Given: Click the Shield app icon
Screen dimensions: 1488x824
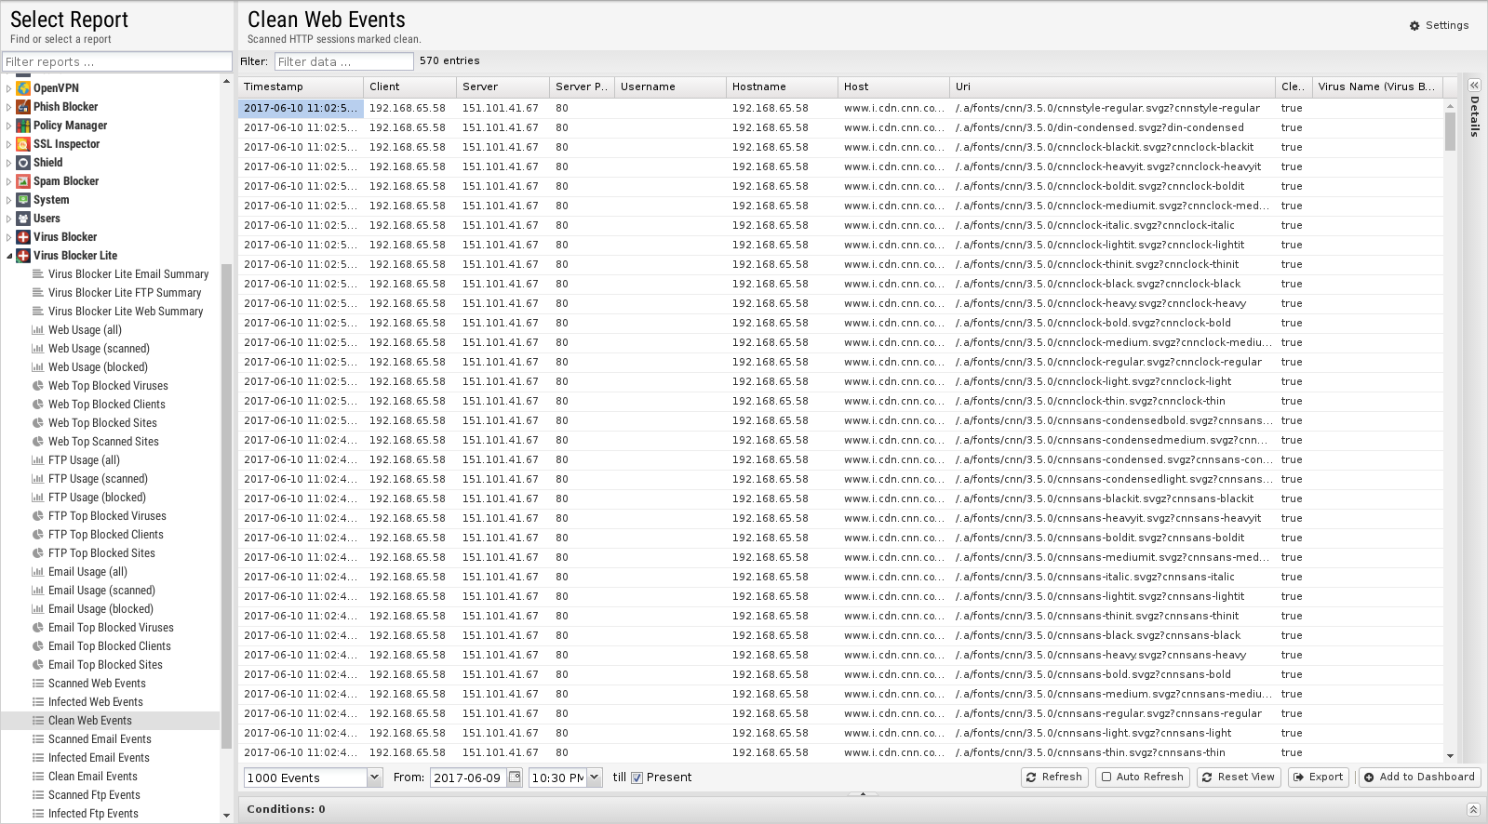Looking at the screenshot, I should pos(24,163).
